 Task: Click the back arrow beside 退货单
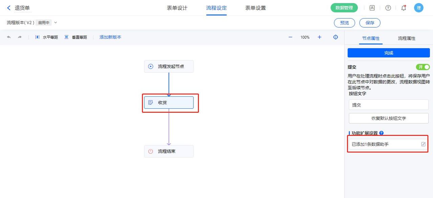coord(8,7)
